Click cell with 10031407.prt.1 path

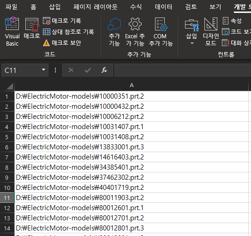131,127
